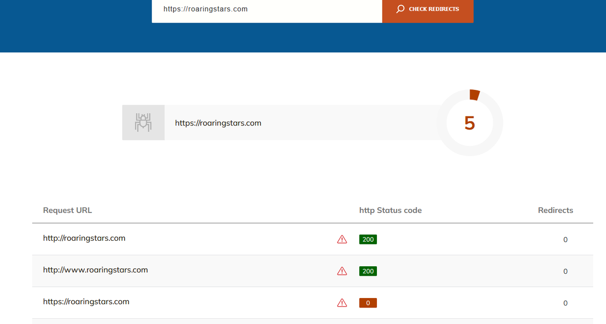Screen dimensions: 606x324
Task: Click warning triangle in https://roaringstars.com row
Action: [x=342, y=303]
